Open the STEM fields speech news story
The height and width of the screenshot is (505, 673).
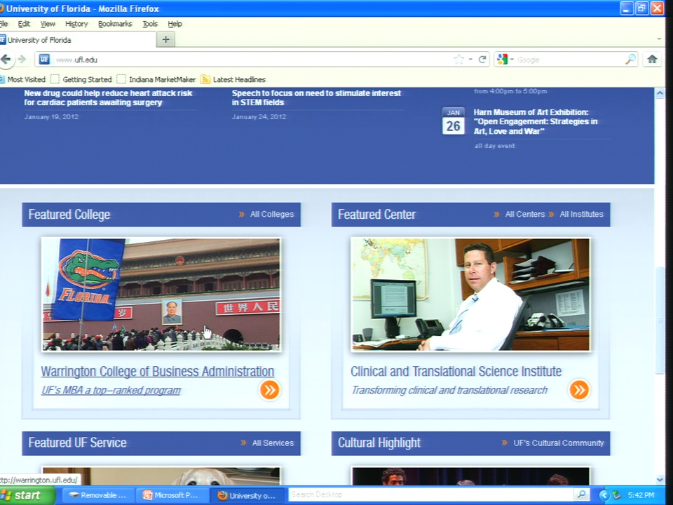316,97
